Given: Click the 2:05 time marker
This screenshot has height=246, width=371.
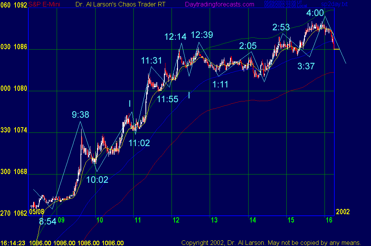Looking at the screenshot, I should pyautogui.click(x=248, y=46).
